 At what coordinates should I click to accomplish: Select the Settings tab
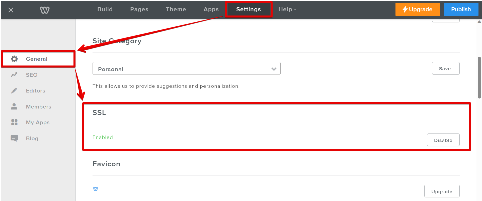click(x=249, y=9)
